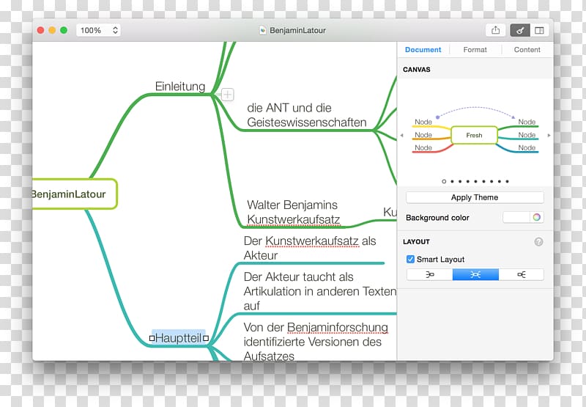Select the last theme page dot
The width and height of the screenshot is (586, 407).
click(507, 181)
